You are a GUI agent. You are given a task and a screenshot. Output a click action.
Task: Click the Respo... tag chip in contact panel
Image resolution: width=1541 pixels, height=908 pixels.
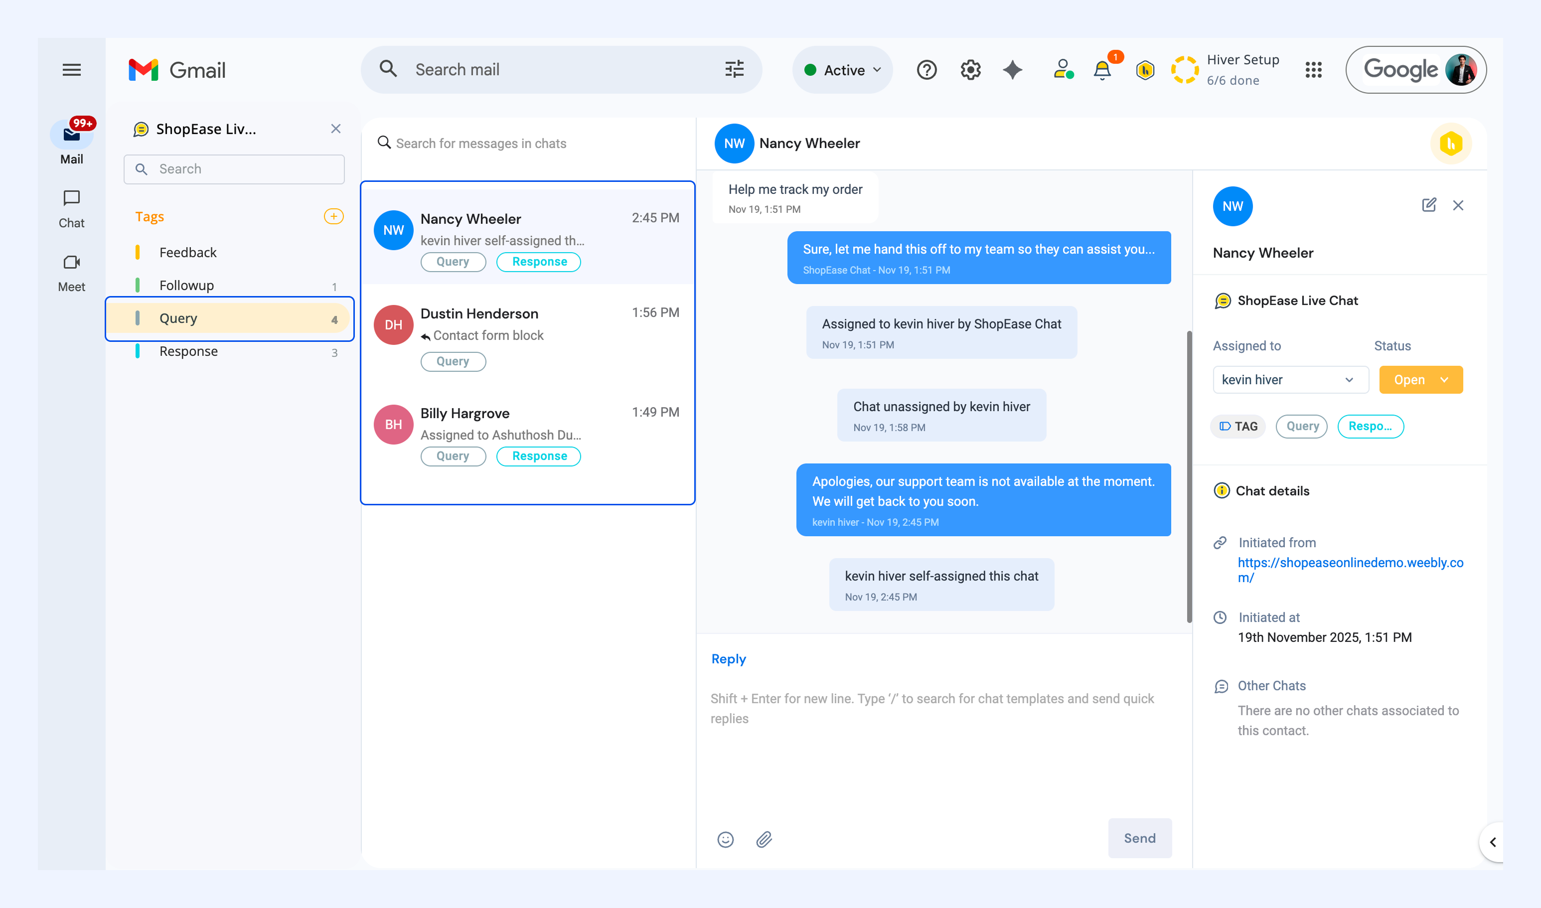1371,427
